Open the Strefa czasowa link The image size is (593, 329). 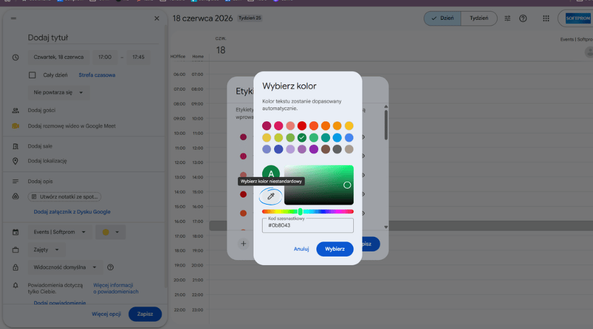click(97, 75)
